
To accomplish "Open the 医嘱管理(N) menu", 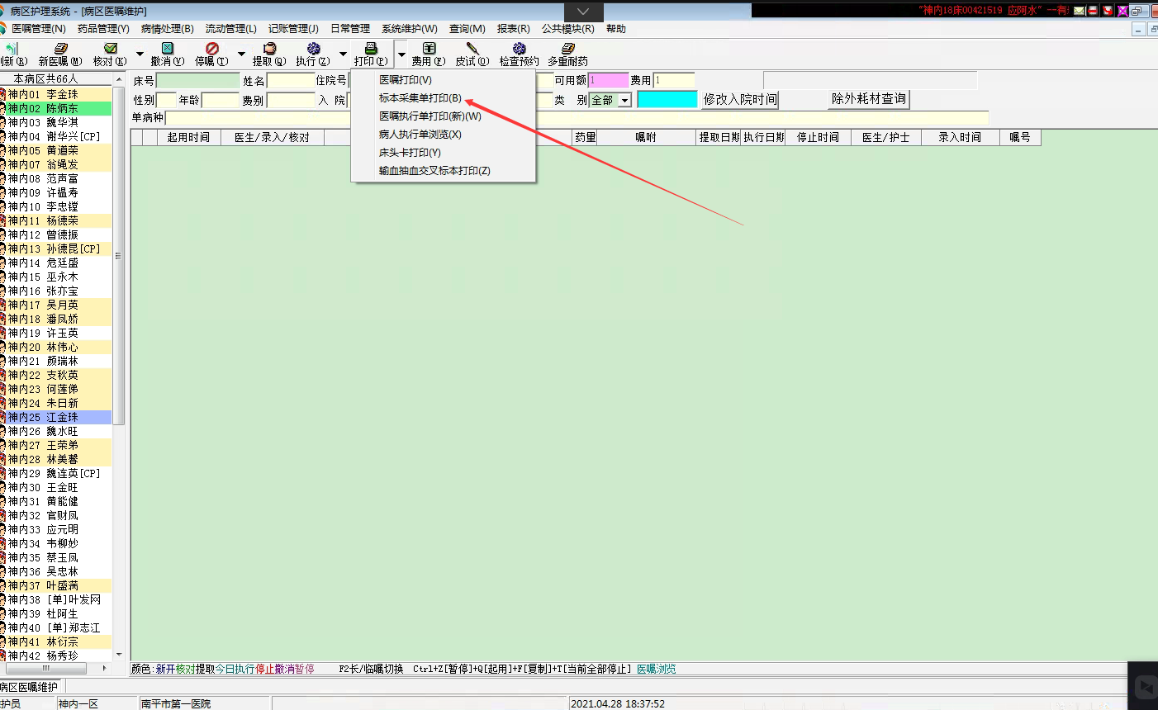I will pos(39,29).
